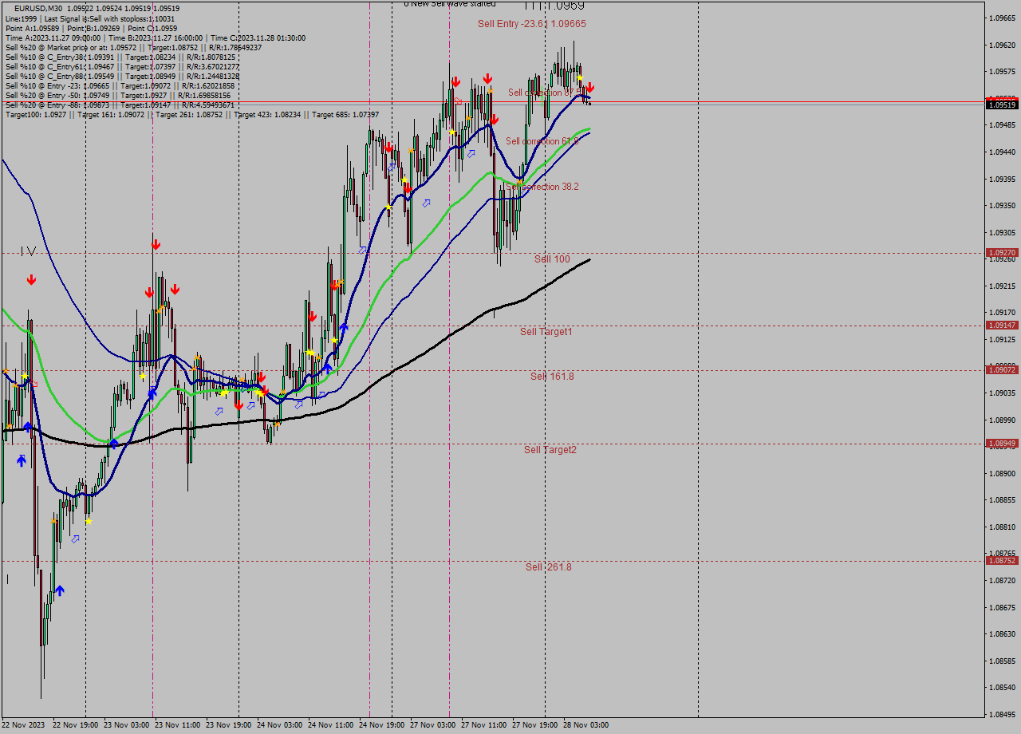Select the orange marker near the 27 Nov candles
The image size is (1021, 734).
pyautogui.click(x=519, y=182)
